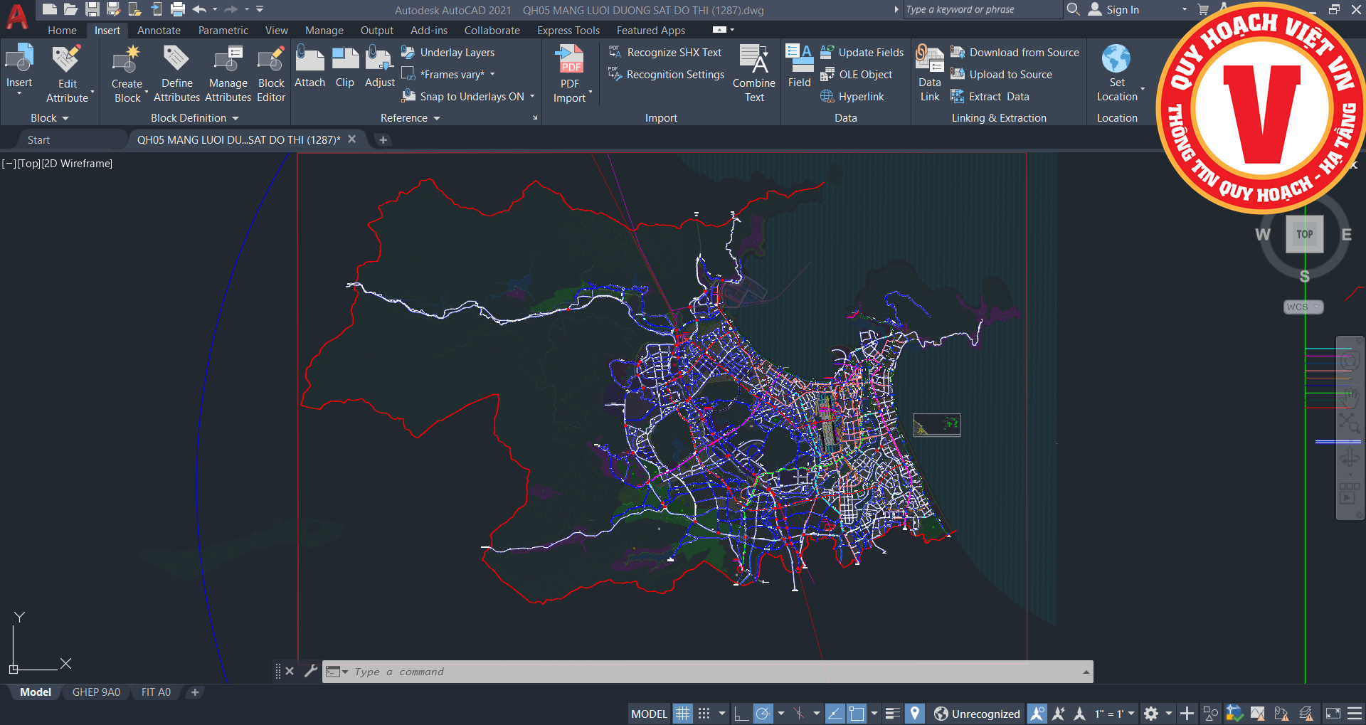This screenshot has height=725, width=1366.
Task: Toggle snap mode in status bar
Action: pyautogui.click(x=704, y=714)
